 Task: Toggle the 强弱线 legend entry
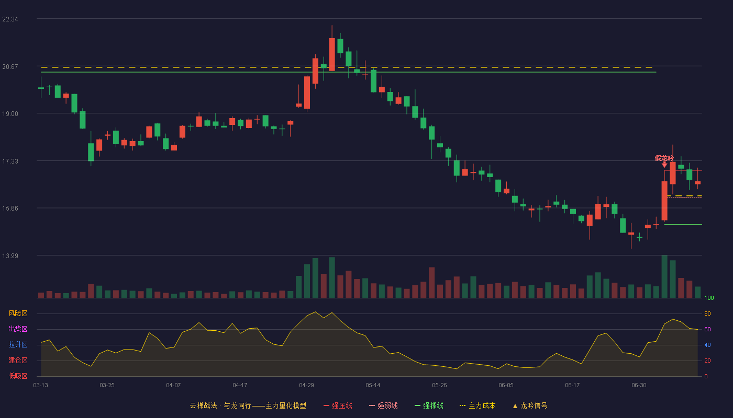[383, 405]
